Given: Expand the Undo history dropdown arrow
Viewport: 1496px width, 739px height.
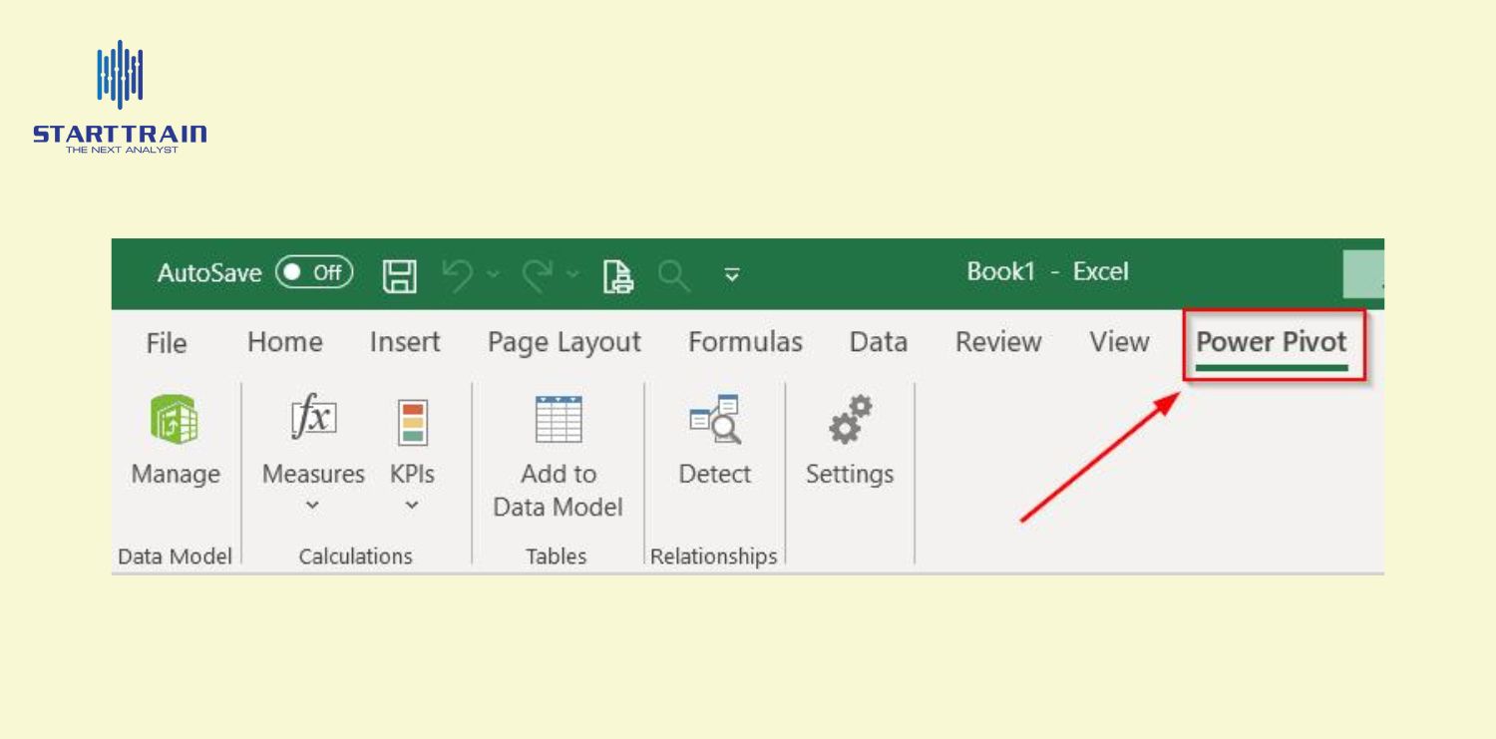Looking at the screenshot, I should point(493,274).
